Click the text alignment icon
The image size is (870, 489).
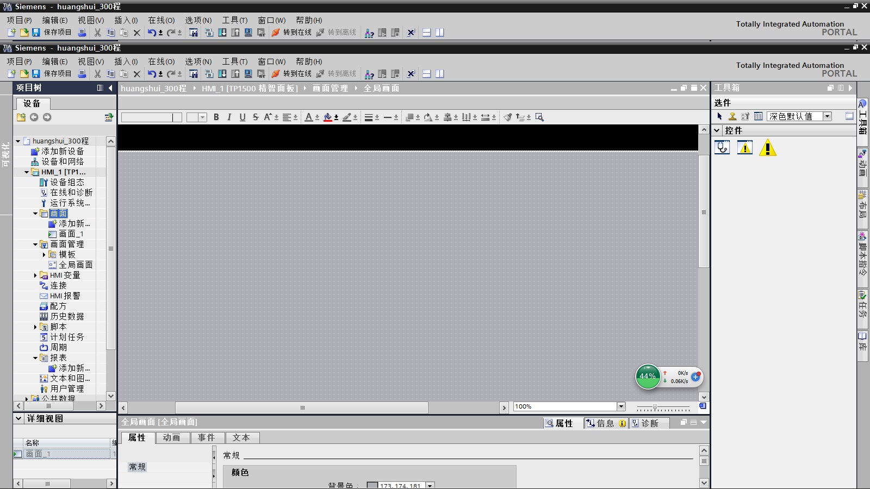287,117
